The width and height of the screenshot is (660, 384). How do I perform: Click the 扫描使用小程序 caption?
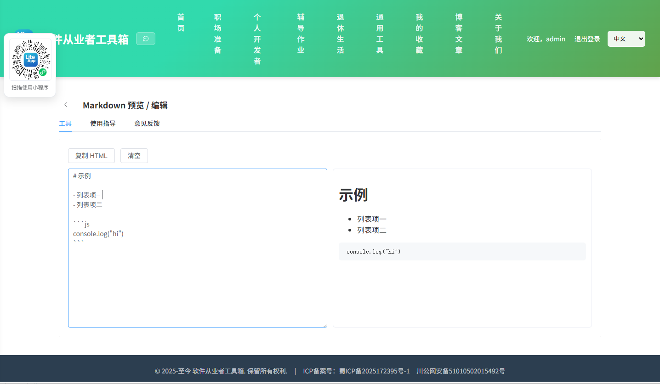[30, 88]
